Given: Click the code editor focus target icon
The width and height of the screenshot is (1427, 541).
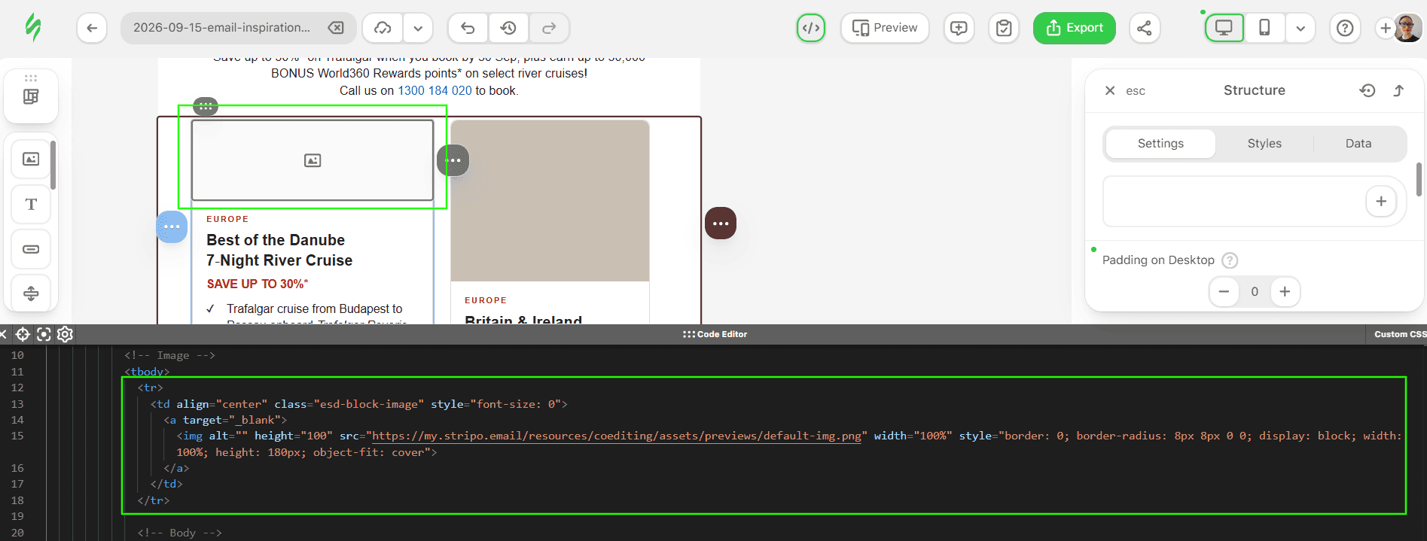Looking at the screenshot, I should (x=44, y=334).
